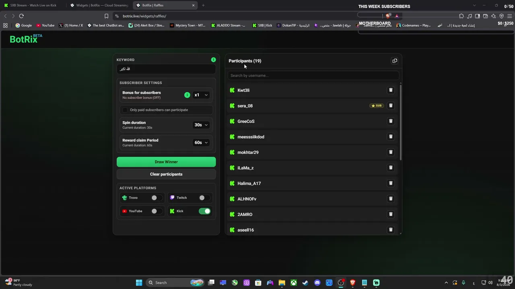Enable YouTube platform switch
Image resolution: width=515 pixels, height=289 pixels.
(x=156, y=211)
